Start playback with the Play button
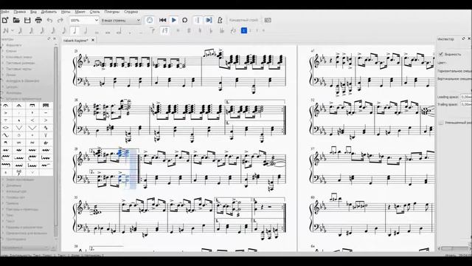This screenshot has width=472, height=266. [x=174, y=20]
